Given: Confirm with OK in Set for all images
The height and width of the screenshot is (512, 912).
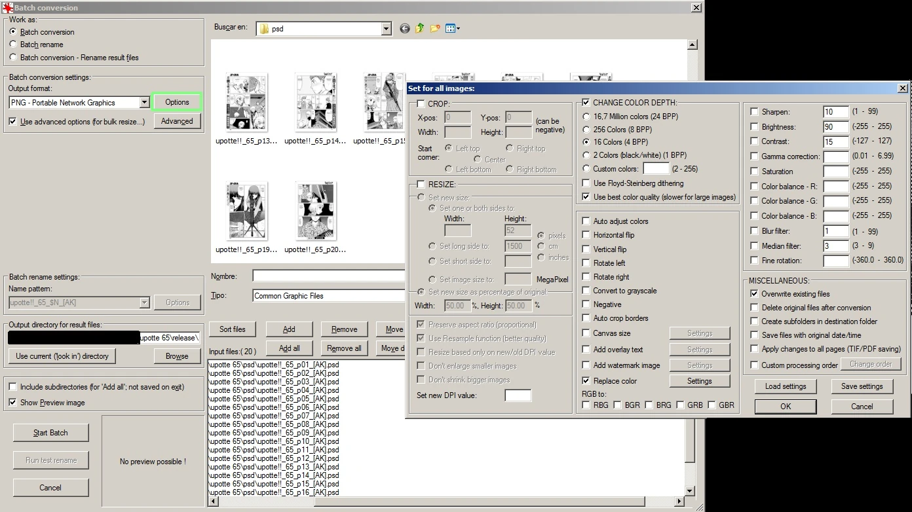Looking at the screenshot, I should pyautogui.click(x=786, y=407).
